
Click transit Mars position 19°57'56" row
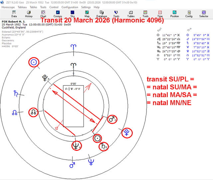pyautogui.click(x=198, y=39)
